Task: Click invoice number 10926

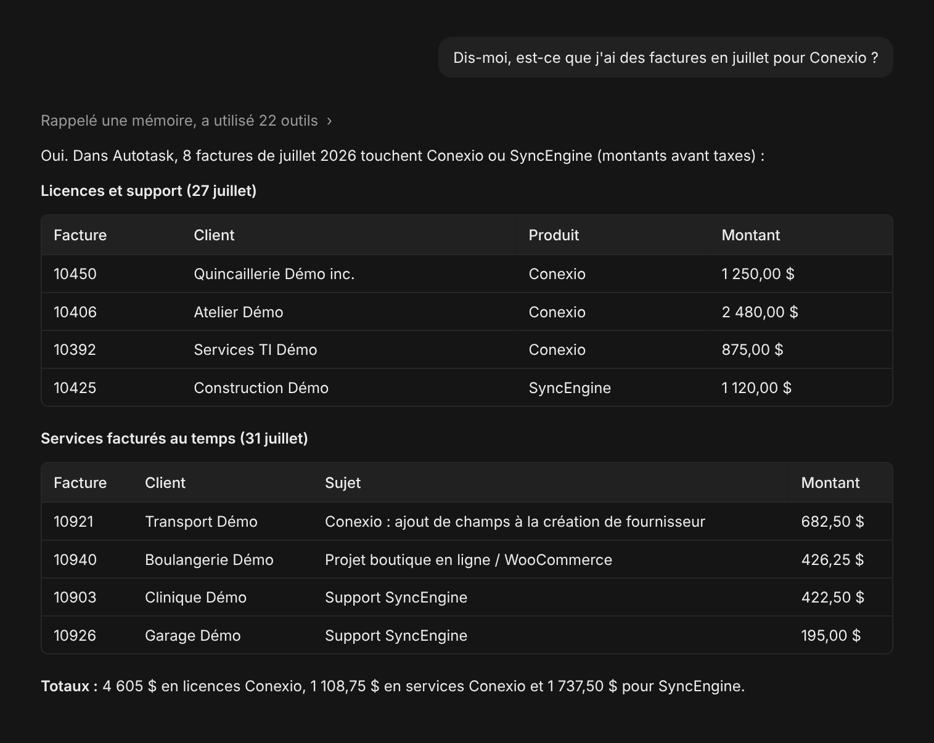Action: click(x=75, y=636)
